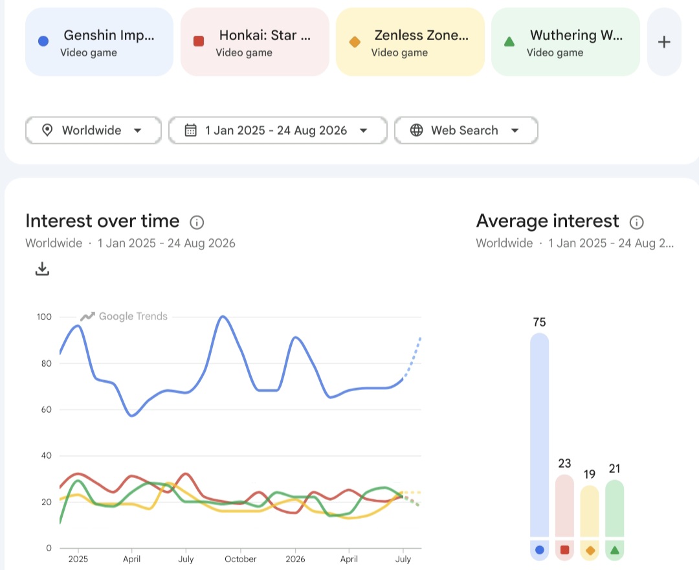This screenshot has height=570, width=699.
Task: Expand the date range dropdown arrow
Action: (x=363, y=131)
